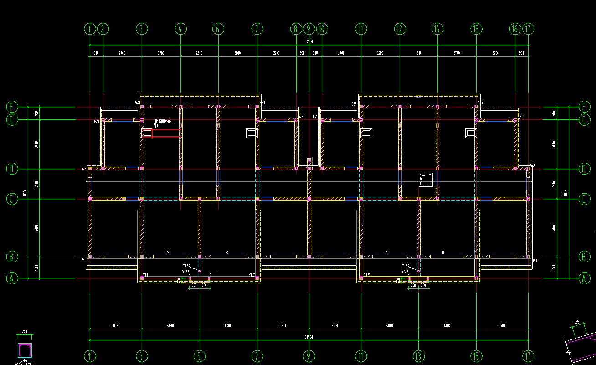Image resolution: width=596 pixels, height=365 pixels.
Task: Select axis bubble 15 in the top grid row
Action: [476, 29]
